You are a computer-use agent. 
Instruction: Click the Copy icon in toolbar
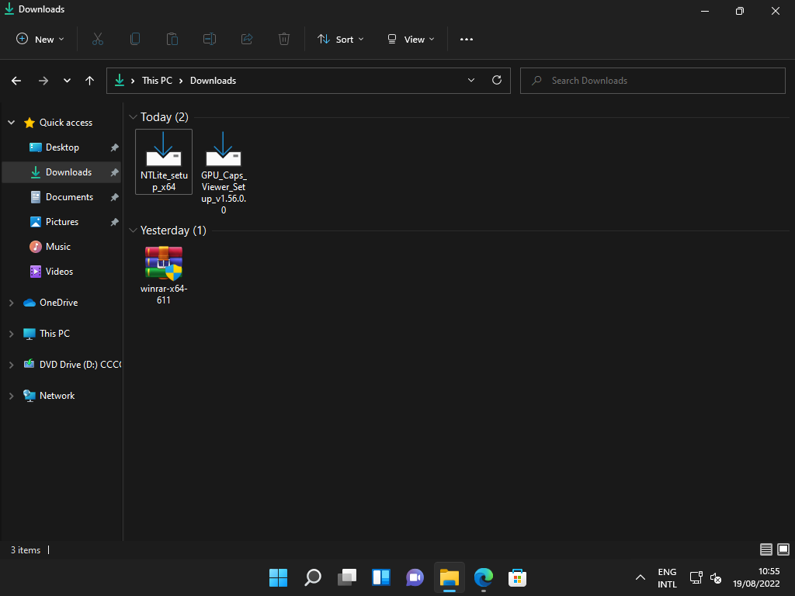click(135, 39)
